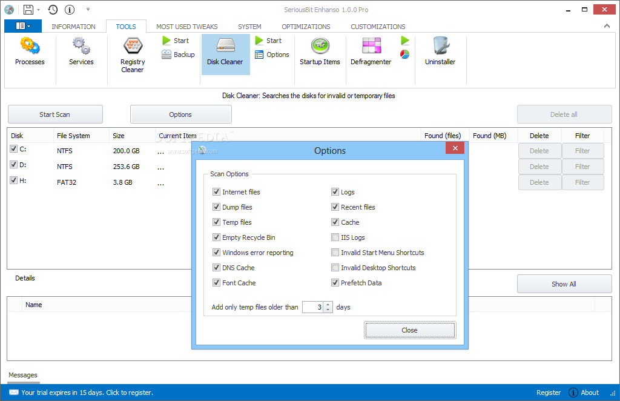Decrease the temp file days value
The width and height of the screenshot is (620, 401).
point(328,310)
